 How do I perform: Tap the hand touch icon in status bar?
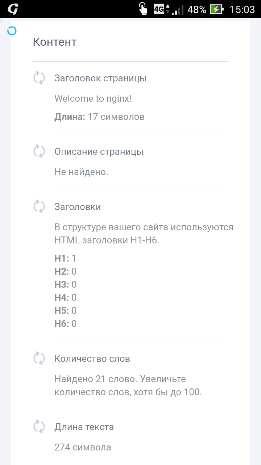click(x=144, y=9)
